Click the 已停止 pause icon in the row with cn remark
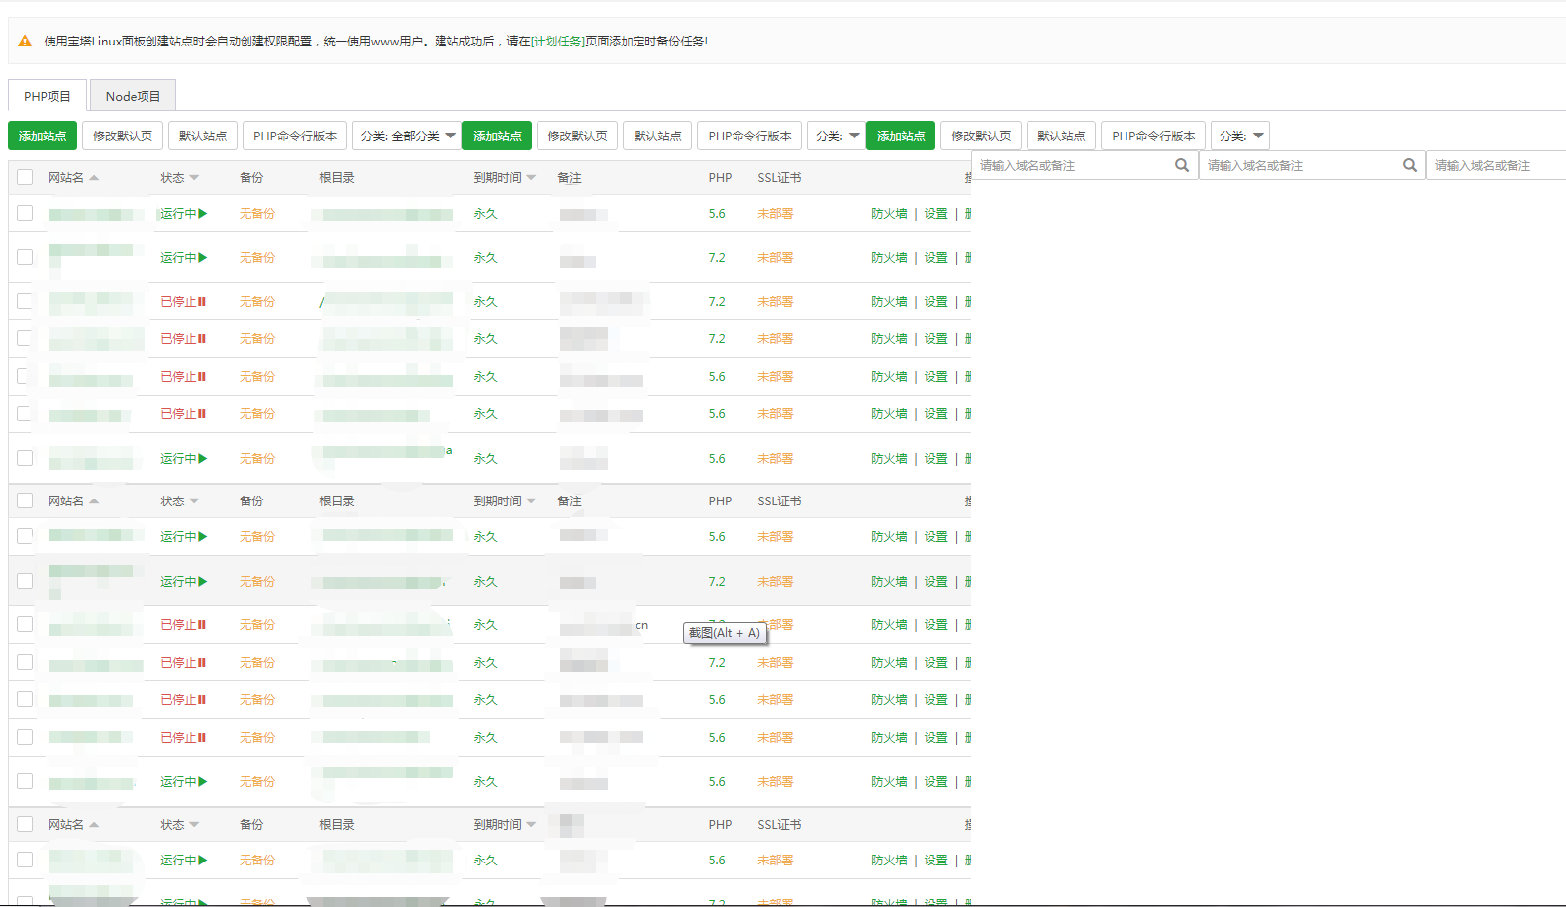Viewport: 1566px width, 907px height. click(202, 624)
